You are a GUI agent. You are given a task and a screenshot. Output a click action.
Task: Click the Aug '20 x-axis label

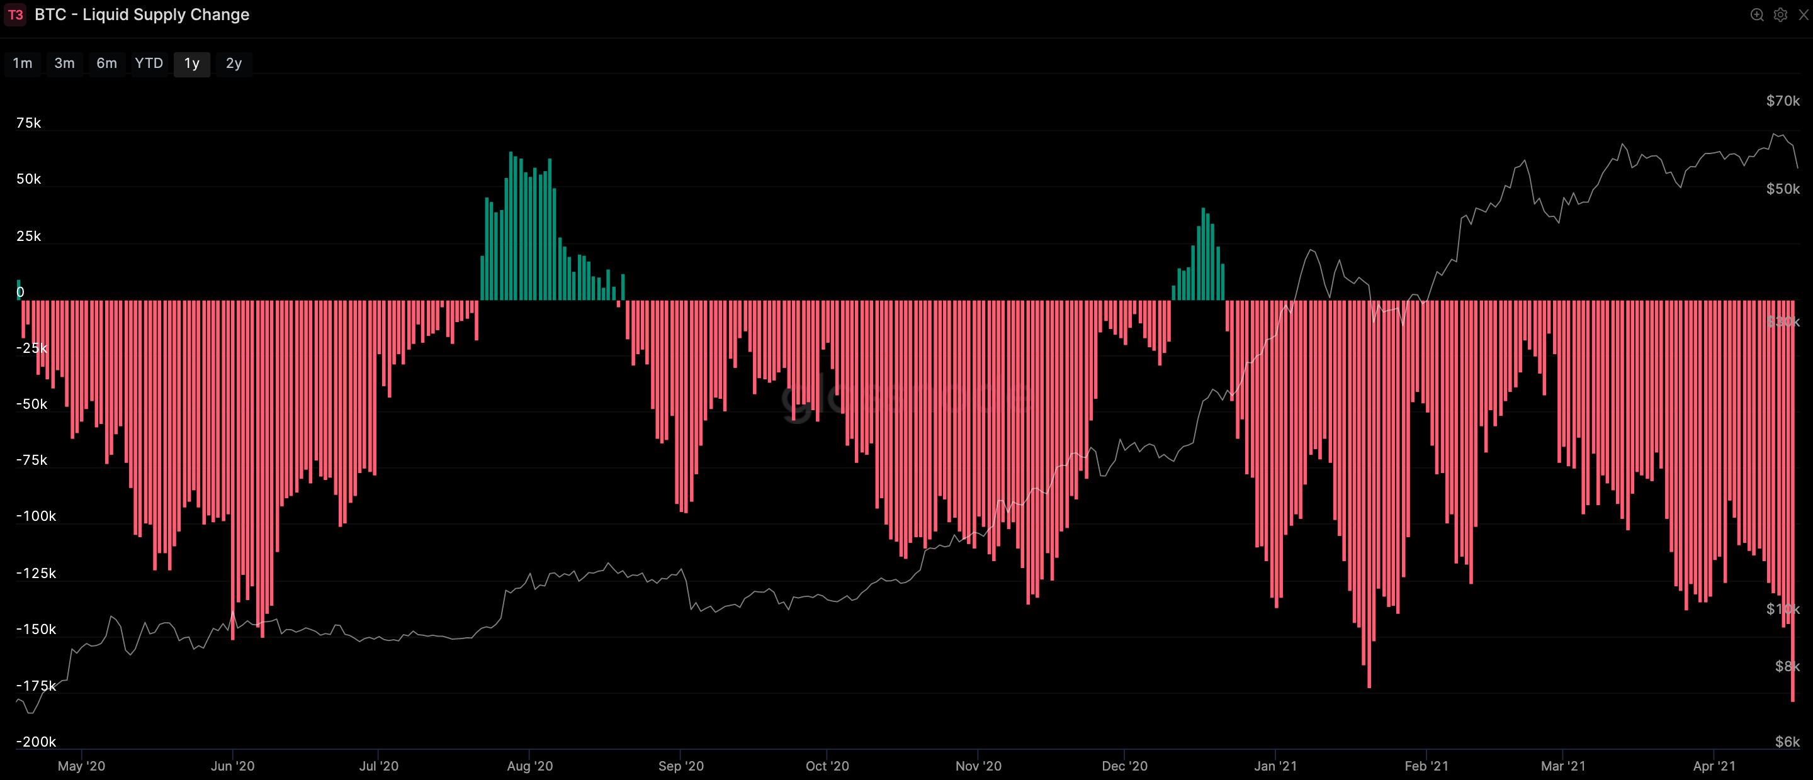point(530,766)
